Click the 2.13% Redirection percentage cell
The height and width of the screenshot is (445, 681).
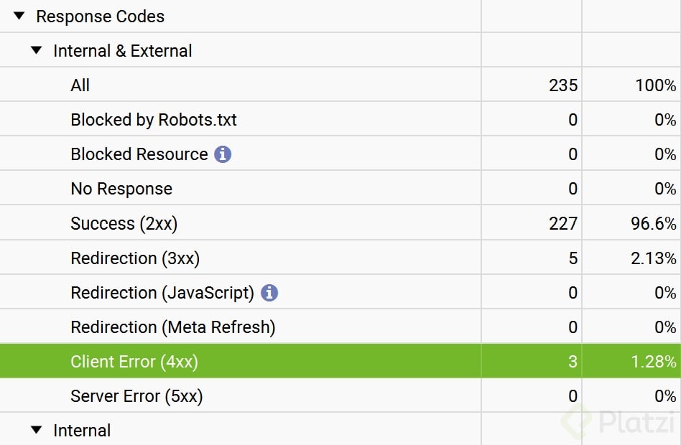pos(654,258)
